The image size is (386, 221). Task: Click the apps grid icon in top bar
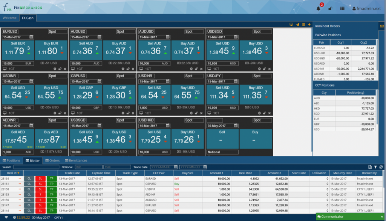pos(342,8)
